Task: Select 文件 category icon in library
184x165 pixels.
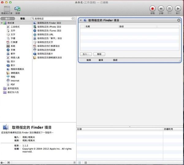Action: pyautogui.click(x=8, y=31)
